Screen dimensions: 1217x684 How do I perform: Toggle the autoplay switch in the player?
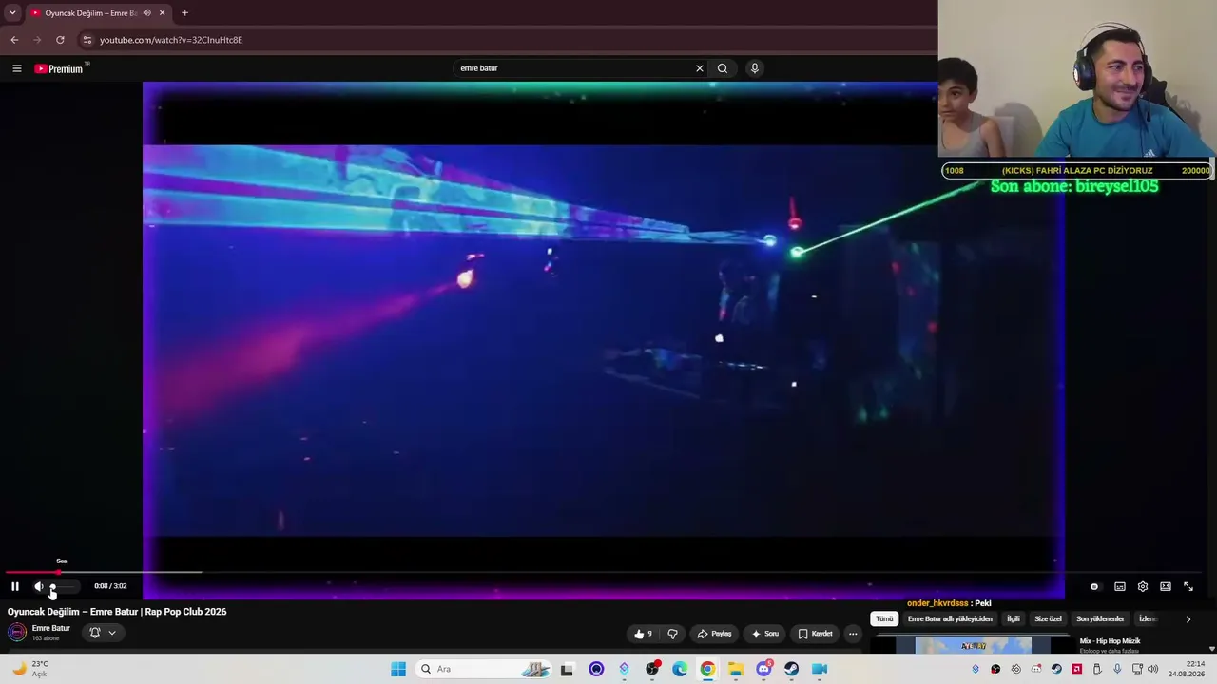pyautogui.click(x=1094, y=586)
